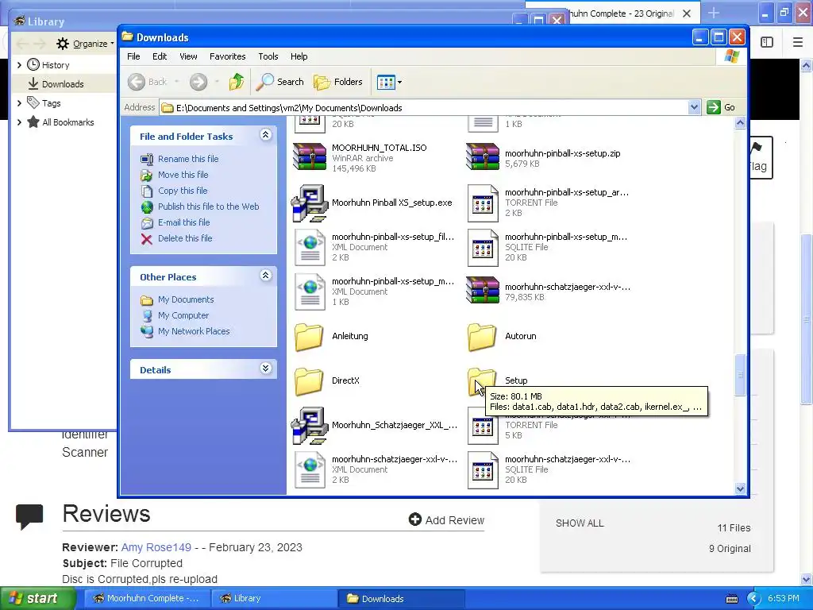Open a new browser tab

[x=714, y=13]
